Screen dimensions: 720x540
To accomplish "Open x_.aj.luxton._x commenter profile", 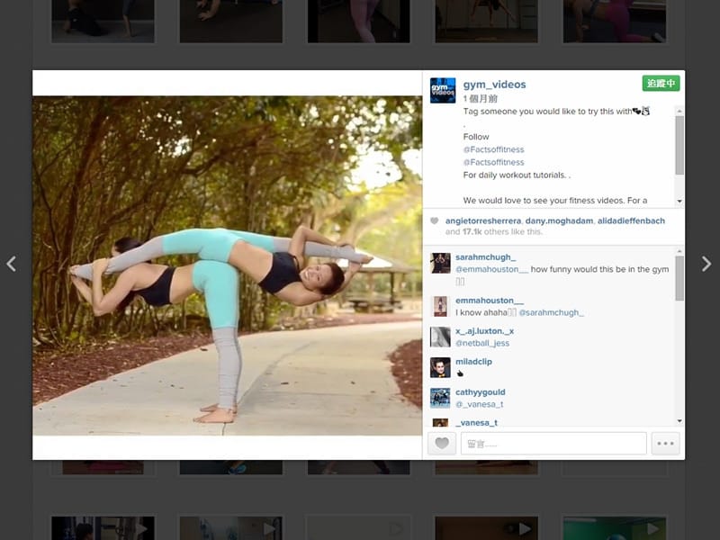I will (x=484, y=331).
